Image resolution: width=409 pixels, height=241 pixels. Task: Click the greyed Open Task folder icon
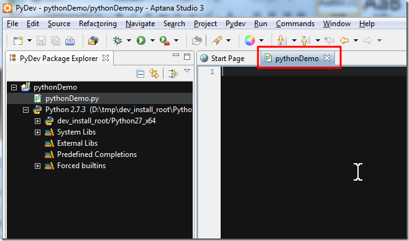coord(197,40)
